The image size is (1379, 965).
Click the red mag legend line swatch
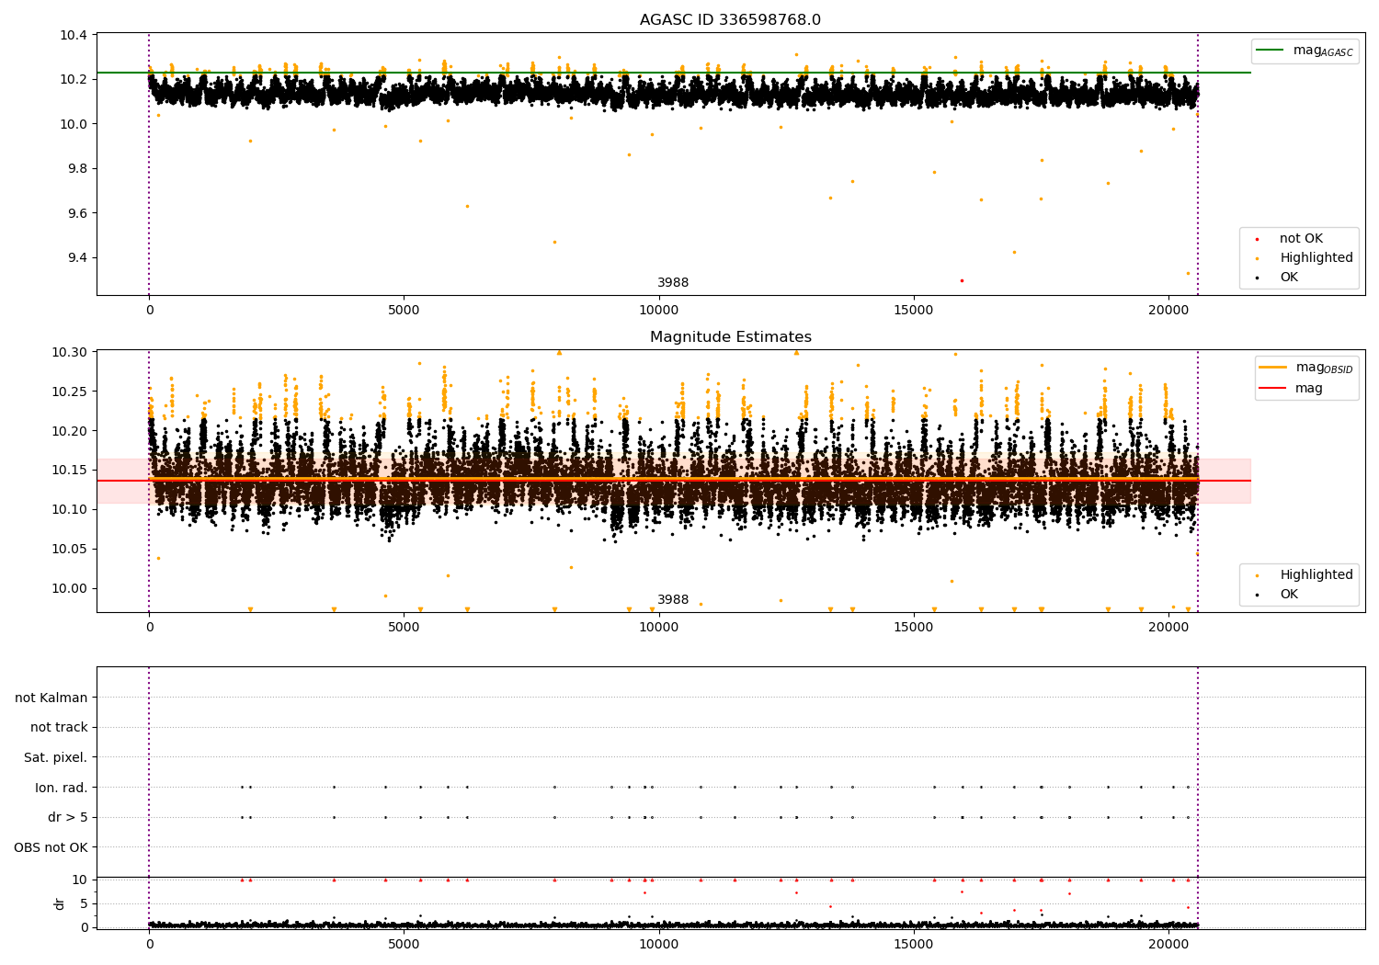pos(1273,389)
